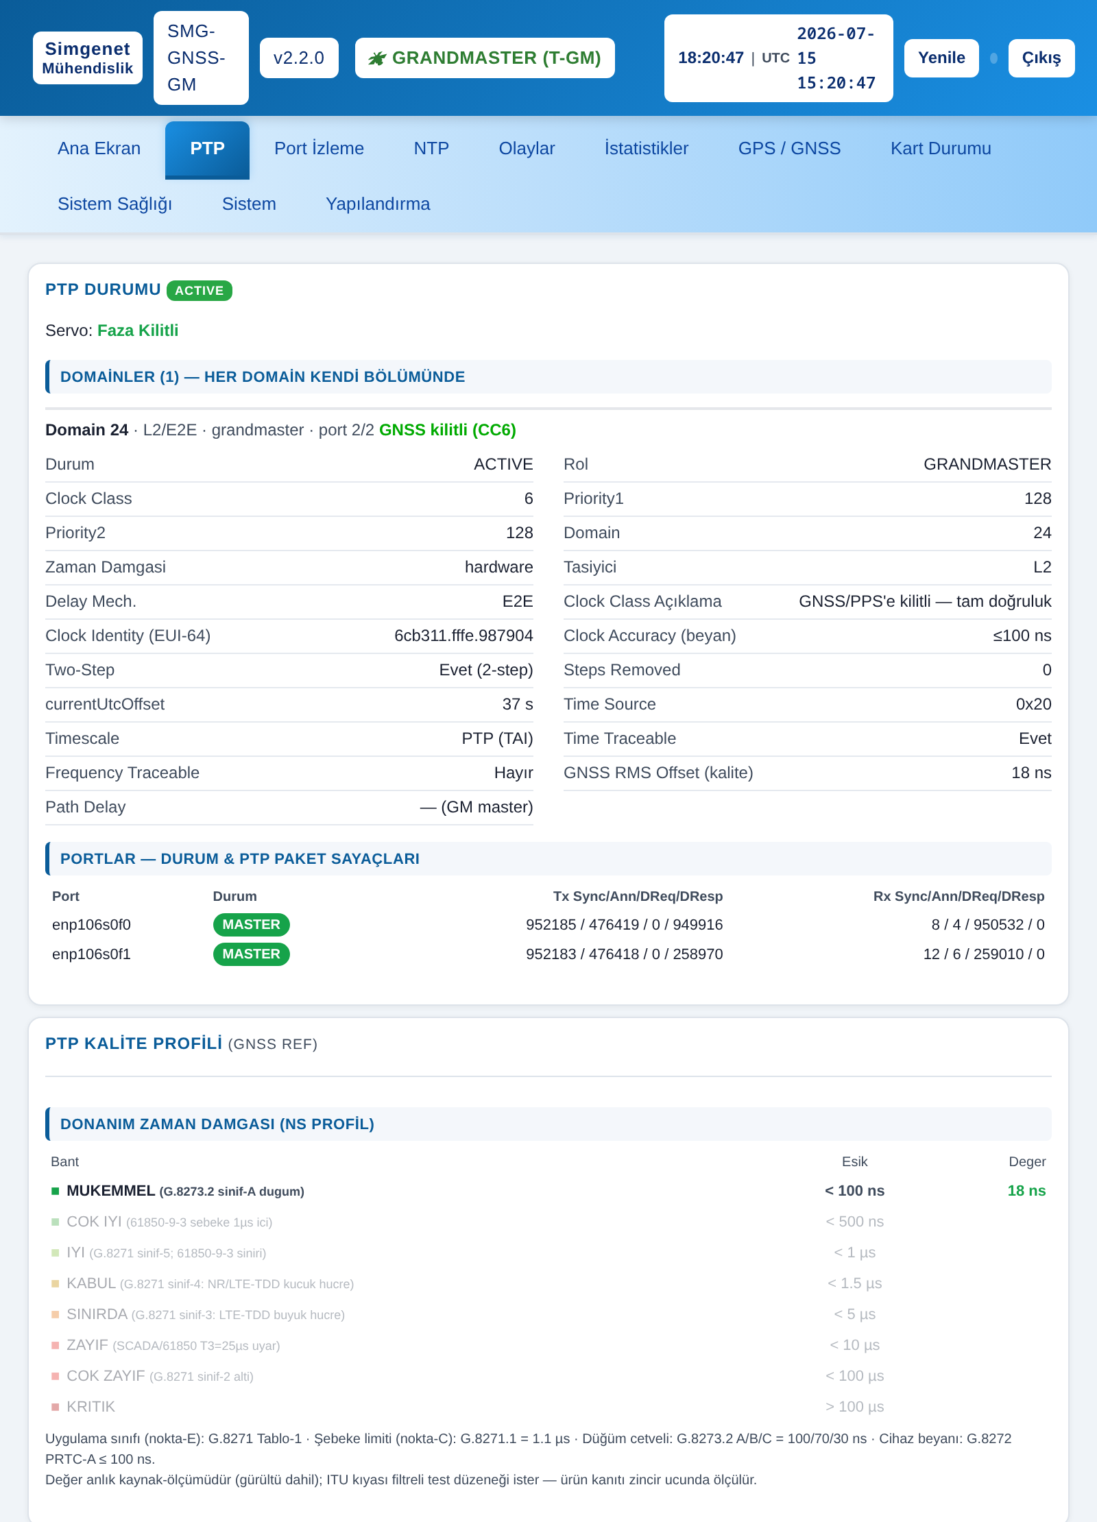
Task: Click the Timescale value PTP (TAI)
Action: click(497, 738)
